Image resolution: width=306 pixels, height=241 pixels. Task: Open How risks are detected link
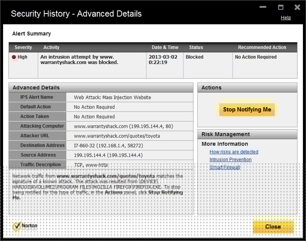tap(234, 152)
